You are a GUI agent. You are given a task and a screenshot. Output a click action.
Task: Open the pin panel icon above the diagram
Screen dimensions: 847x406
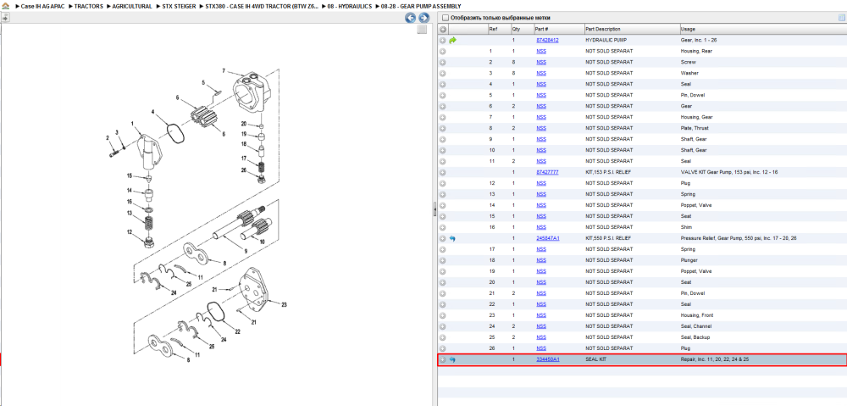[5, 18]
